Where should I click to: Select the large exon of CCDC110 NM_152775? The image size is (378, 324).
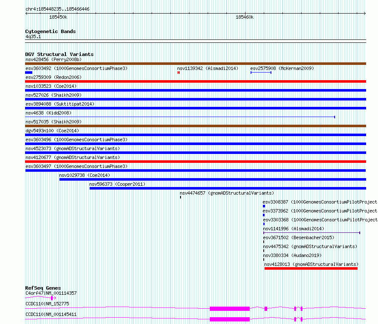click(x=229, y=308)
